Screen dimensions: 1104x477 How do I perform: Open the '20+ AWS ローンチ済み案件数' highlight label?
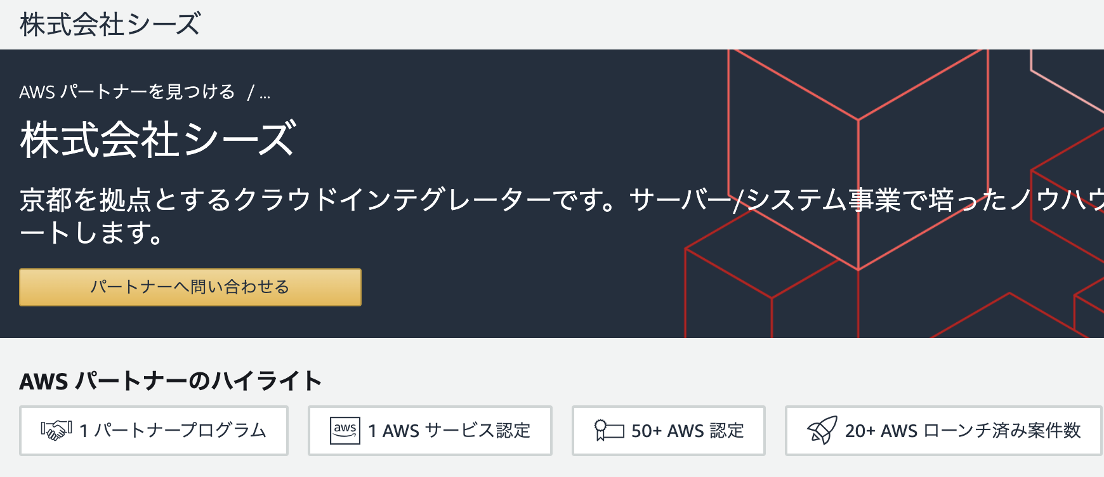pyautogui.click(x=963, y=431)
